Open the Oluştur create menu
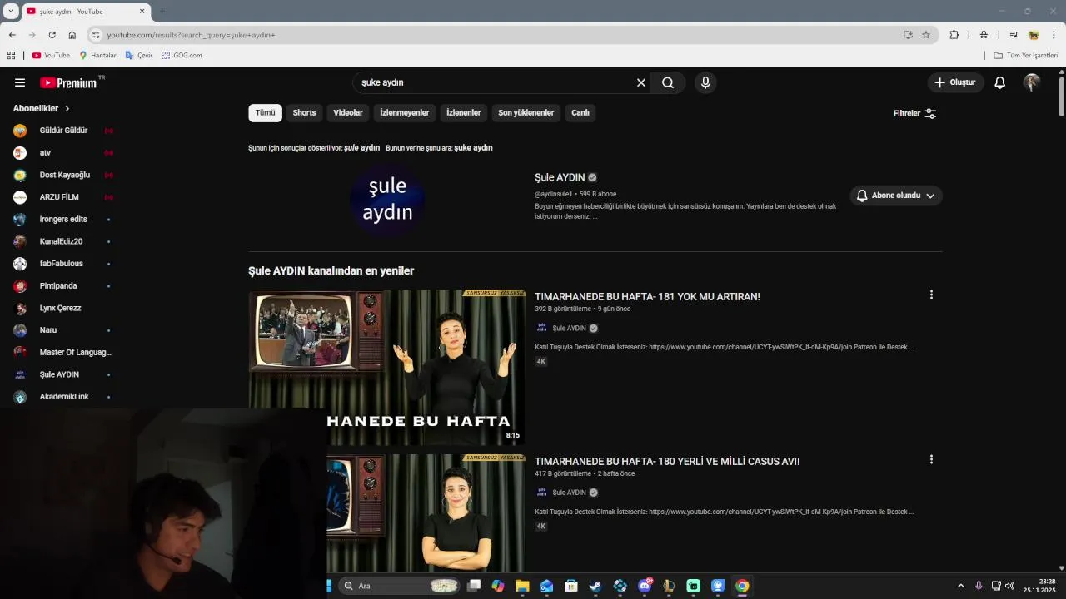The height and width of the screenshot is (599, 1066). (x=955, y=82)
